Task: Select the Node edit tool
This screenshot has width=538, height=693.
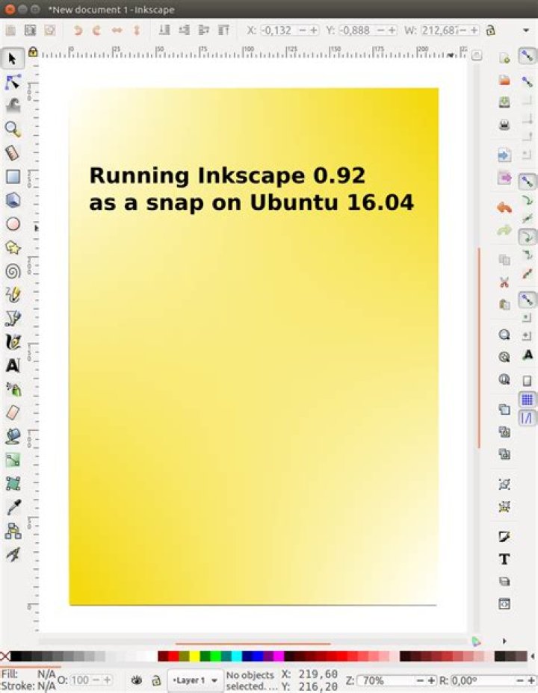Action: tap(13, 81)
